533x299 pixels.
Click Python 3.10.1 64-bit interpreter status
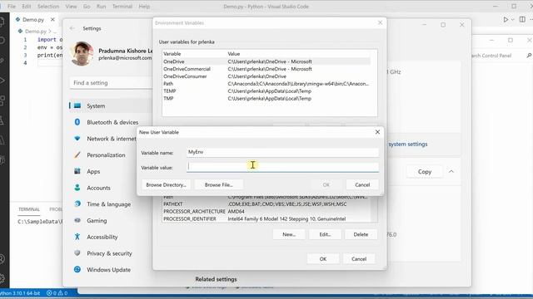20,293
